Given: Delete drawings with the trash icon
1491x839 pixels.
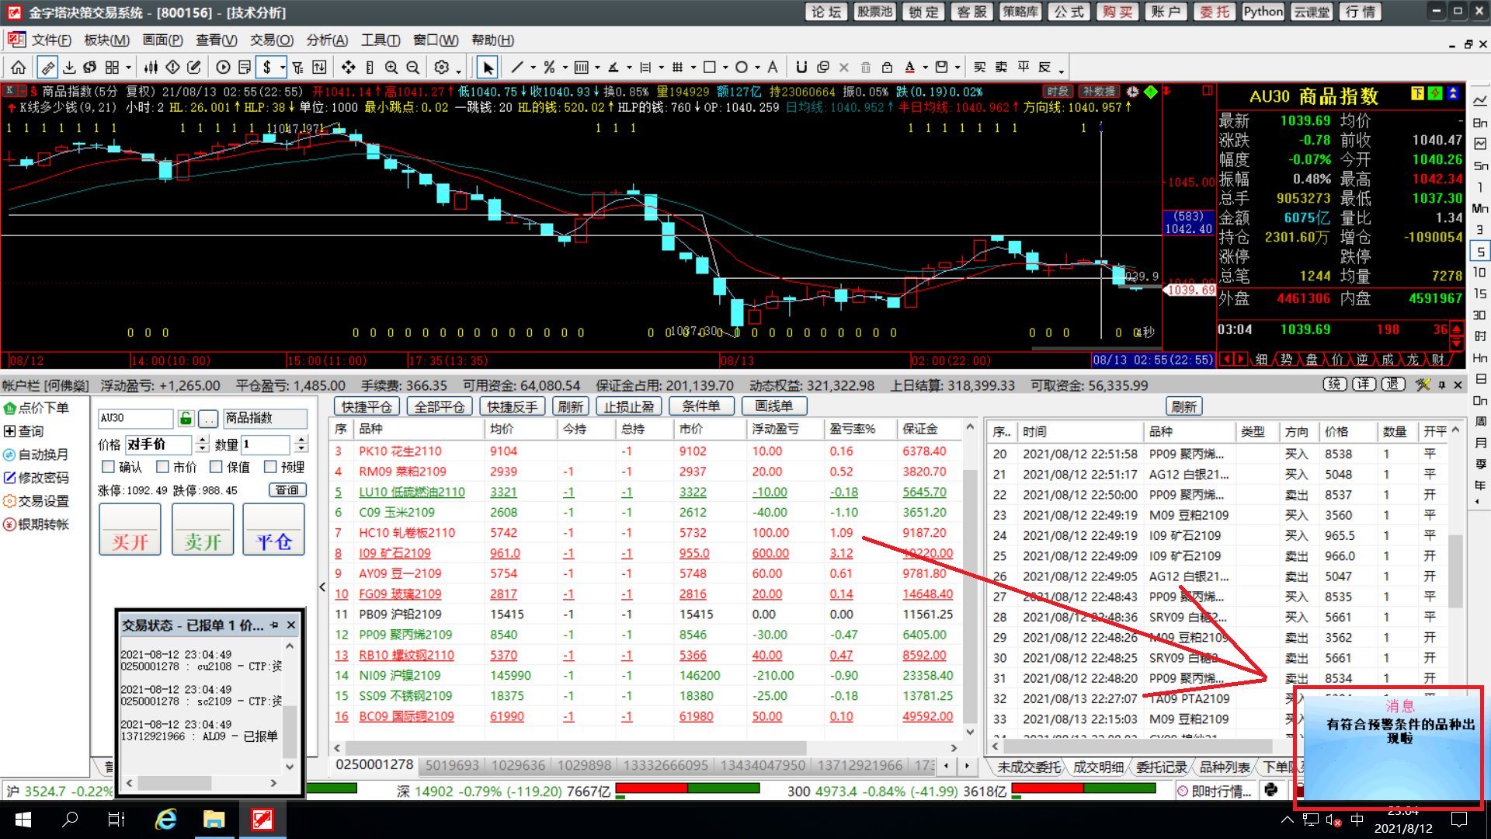Looking at the screenshot, I should [x=866, y=68].
